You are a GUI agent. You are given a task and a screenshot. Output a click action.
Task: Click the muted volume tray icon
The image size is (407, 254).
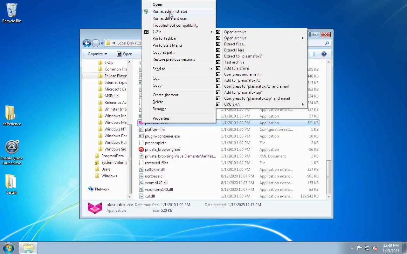375,248
